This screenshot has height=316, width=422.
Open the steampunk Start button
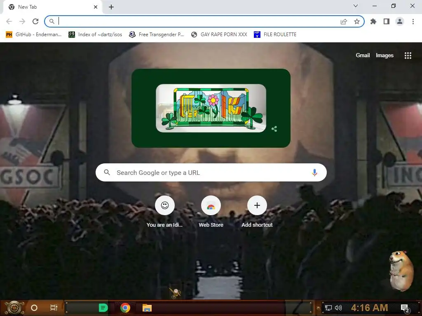tap(14, 308)
